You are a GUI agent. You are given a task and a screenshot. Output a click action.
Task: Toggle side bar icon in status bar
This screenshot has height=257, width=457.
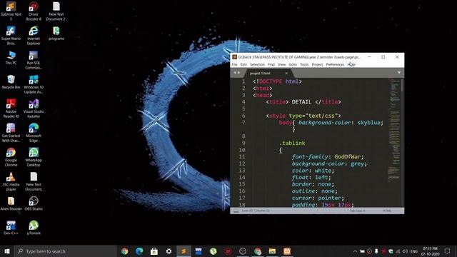pyautogui.click(x=236, y=211)
